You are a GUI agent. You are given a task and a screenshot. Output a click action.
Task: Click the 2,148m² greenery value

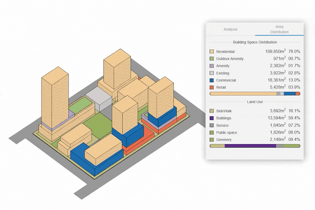pyautogui.click(x=278, y=139)
